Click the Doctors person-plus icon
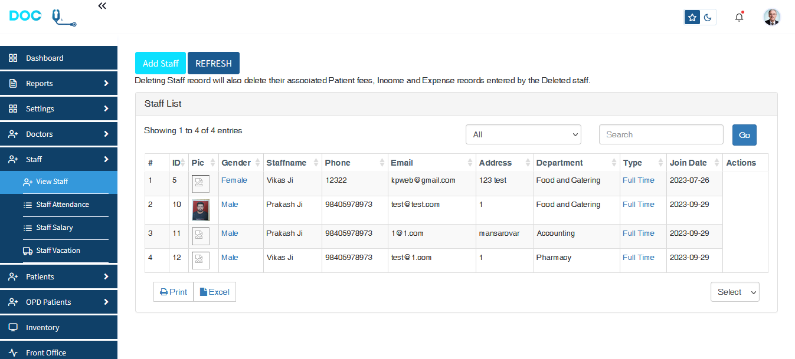795x359 pixels. coord(13,134)
